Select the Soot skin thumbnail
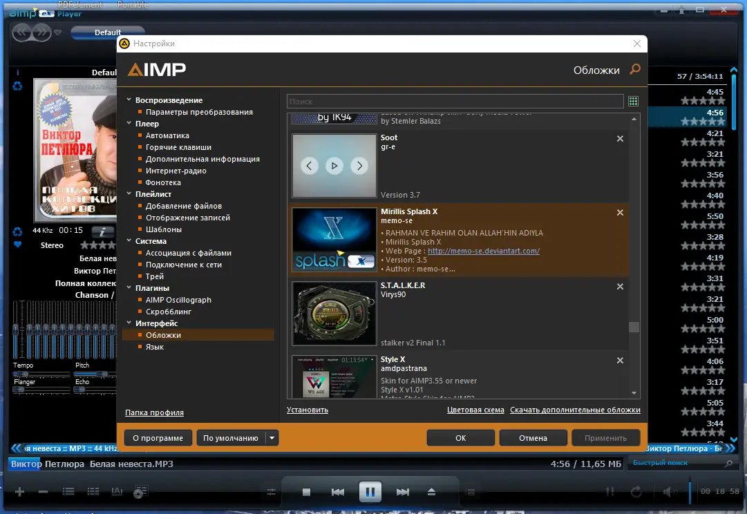This screenshot has width=747, height=514. [x=334, y=166]
